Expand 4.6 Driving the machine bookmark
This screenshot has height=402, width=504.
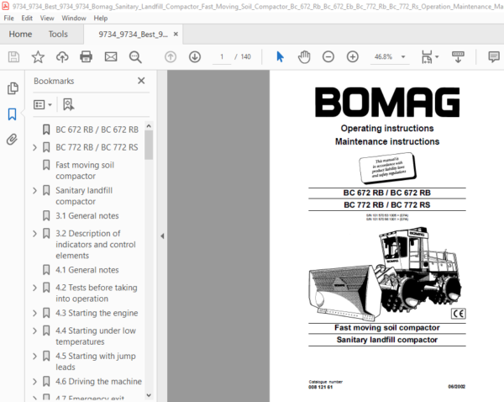click(34, 382)
